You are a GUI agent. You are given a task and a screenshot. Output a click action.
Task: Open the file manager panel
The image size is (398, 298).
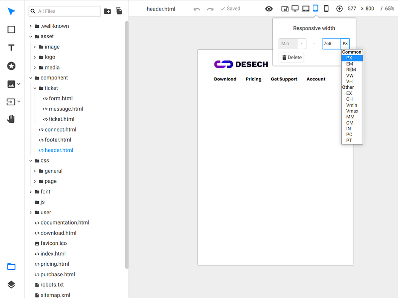(11, 267)
